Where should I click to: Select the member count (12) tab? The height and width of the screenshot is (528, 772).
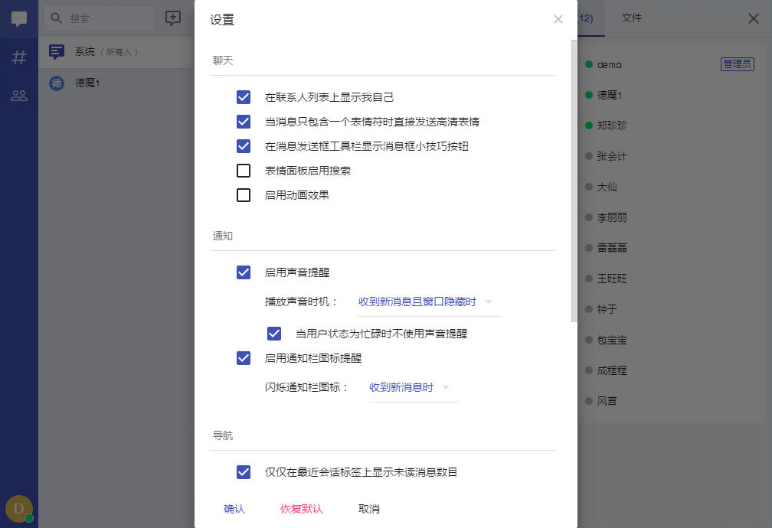(587, 18)
